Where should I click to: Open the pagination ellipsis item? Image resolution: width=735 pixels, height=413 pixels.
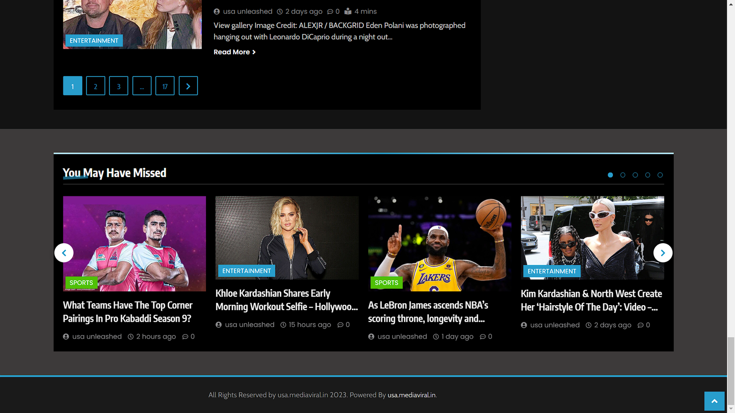(x=142, y=86)
